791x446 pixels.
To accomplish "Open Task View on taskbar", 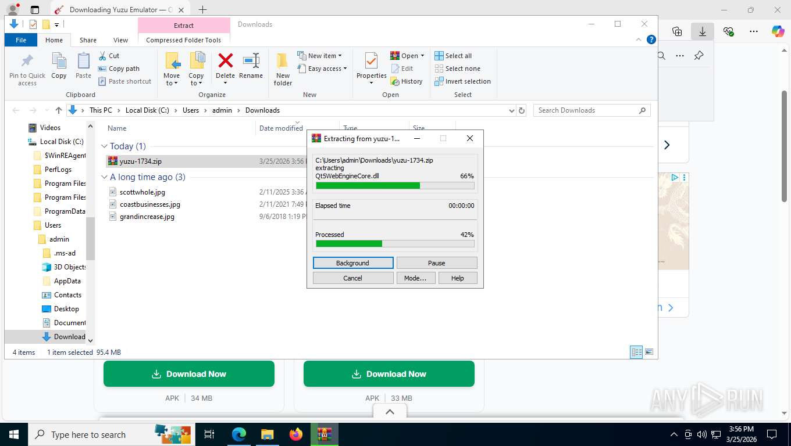I will tap(209, 434).
